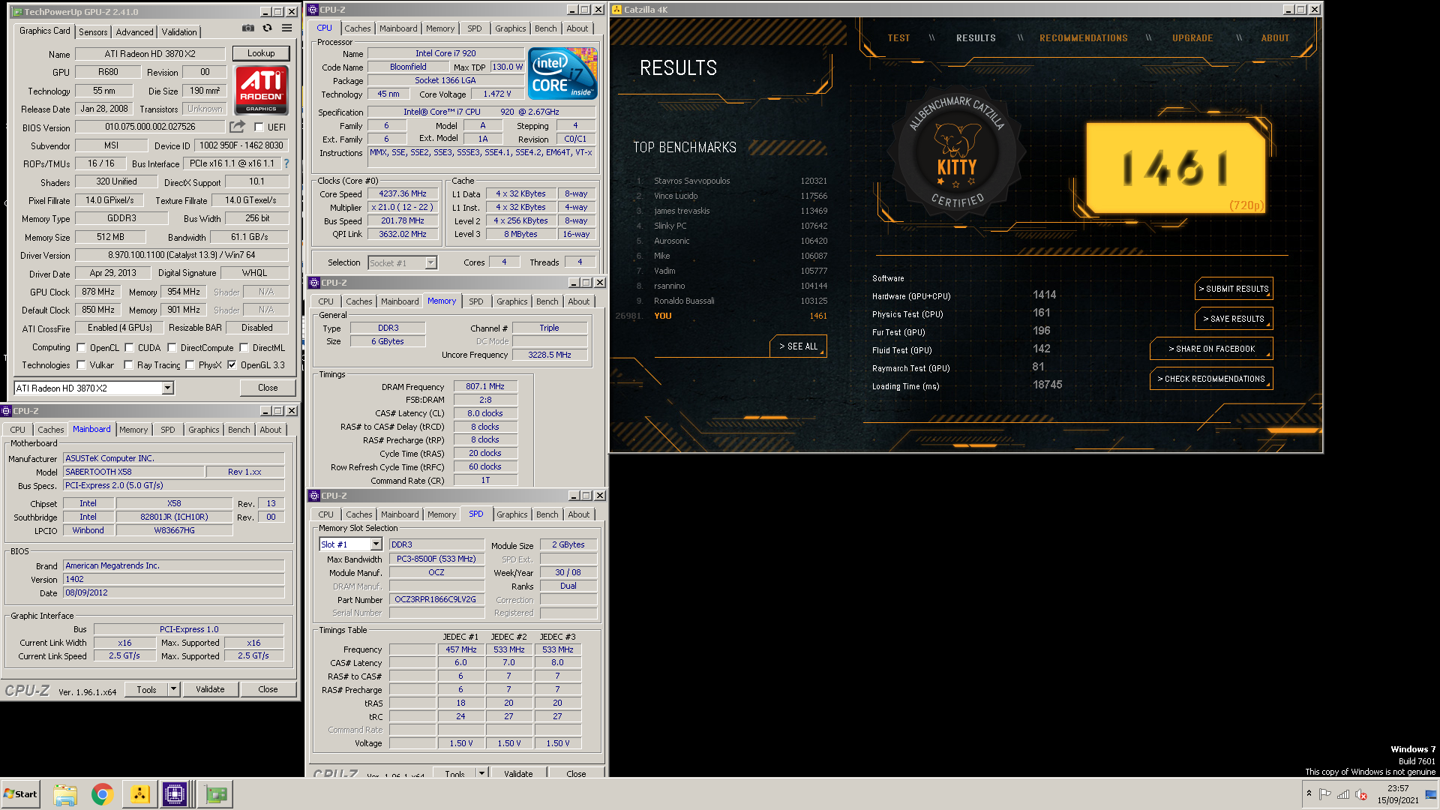The height and width of the screenshot is (810, 1440).
Task: Open Graphics tab in Memory CPU-Z window
Action: click(x=512, y=301)
